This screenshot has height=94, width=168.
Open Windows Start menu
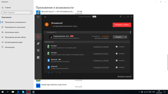(x=2, y=92)
